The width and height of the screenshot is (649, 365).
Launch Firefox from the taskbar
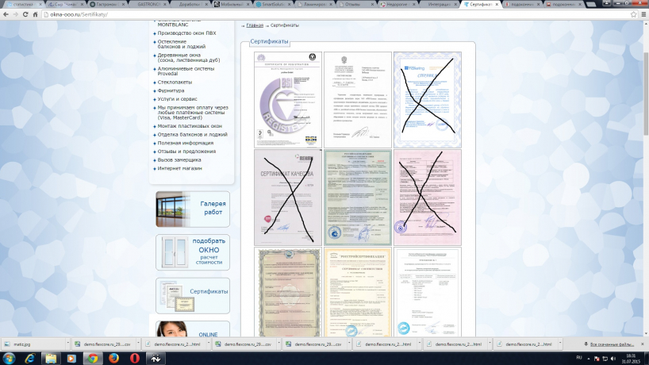[x=113, y=359]
